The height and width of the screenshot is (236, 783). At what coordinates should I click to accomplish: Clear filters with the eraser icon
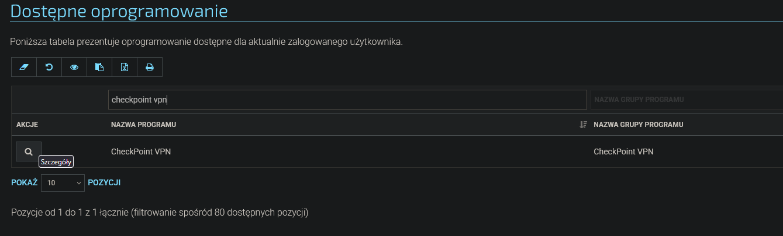24,67
